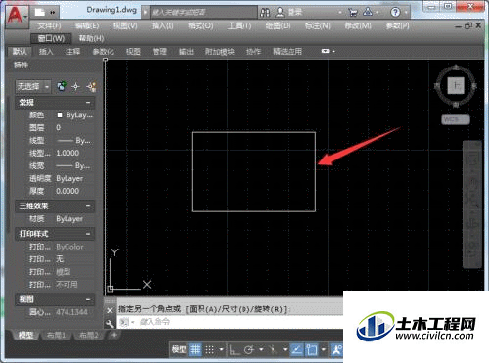This screenshot has height=363, width=489.
Task: Switch to the 默认 ribbon tab
Action: [20, 52]
